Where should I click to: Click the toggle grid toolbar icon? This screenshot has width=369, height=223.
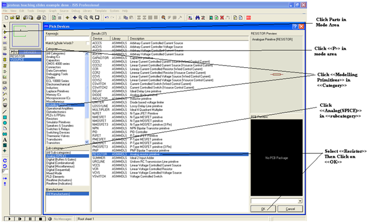tap(60, 18)
